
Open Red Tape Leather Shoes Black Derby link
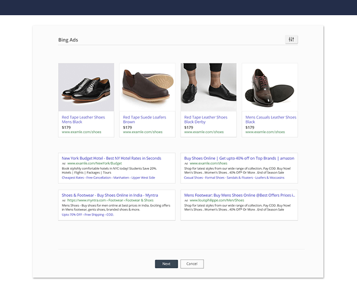tap(206, 120)
